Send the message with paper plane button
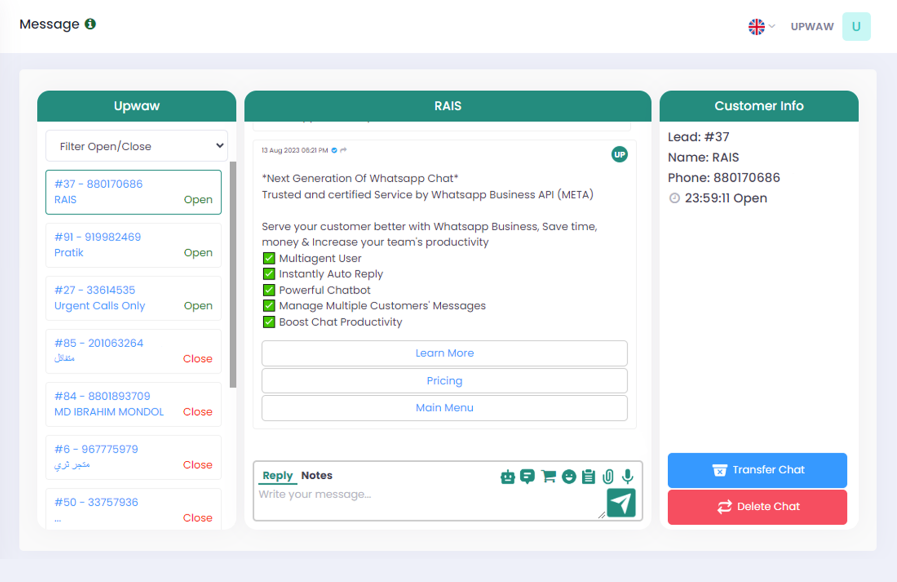This screenshot has height=582, width=897. [x=621, y=503]
